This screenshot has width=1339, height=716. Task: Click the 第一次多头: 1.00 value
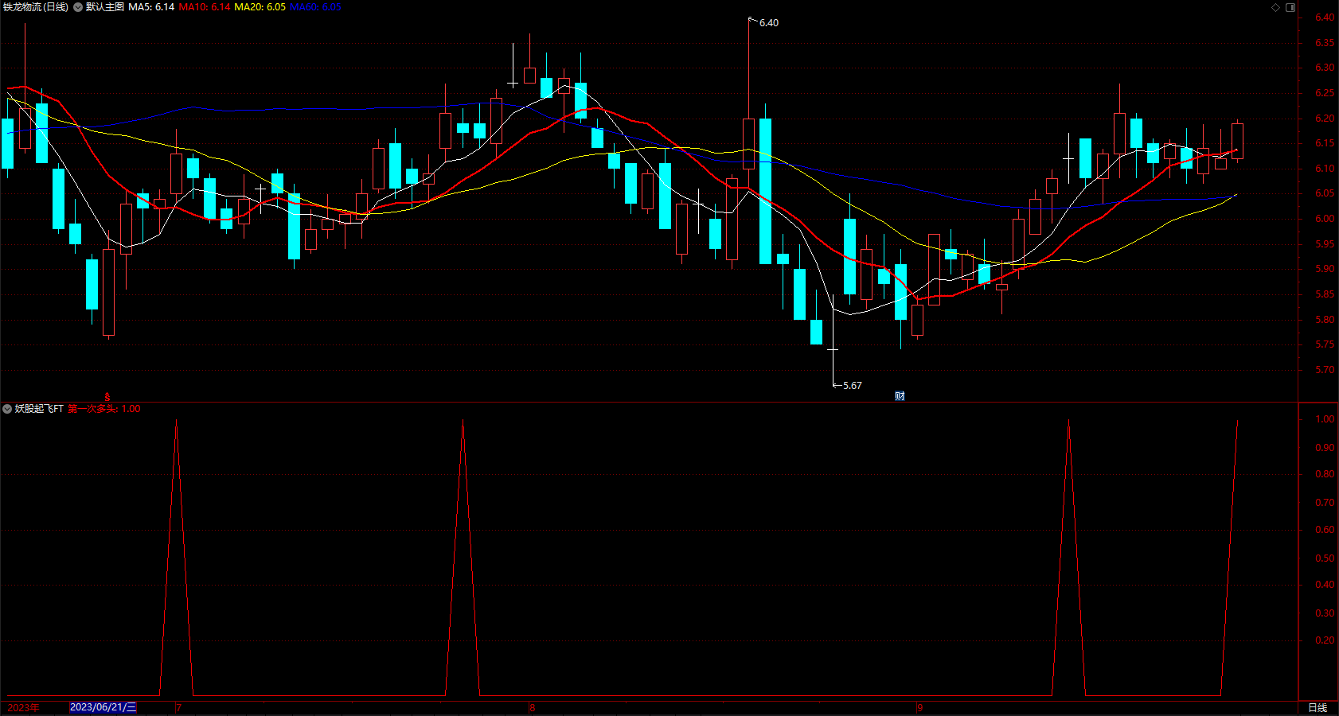[x=104, y=409]
